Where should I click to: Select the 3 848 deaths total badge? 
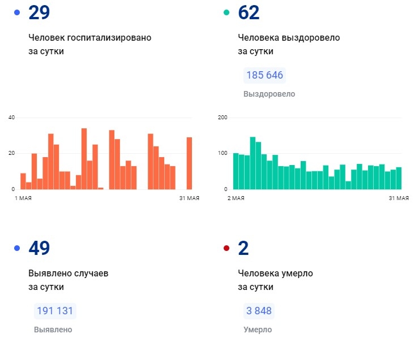(x=259, y=311)
